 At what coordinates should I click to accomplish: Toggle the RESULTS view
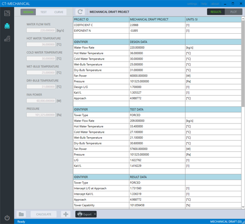tap(216, 12)
